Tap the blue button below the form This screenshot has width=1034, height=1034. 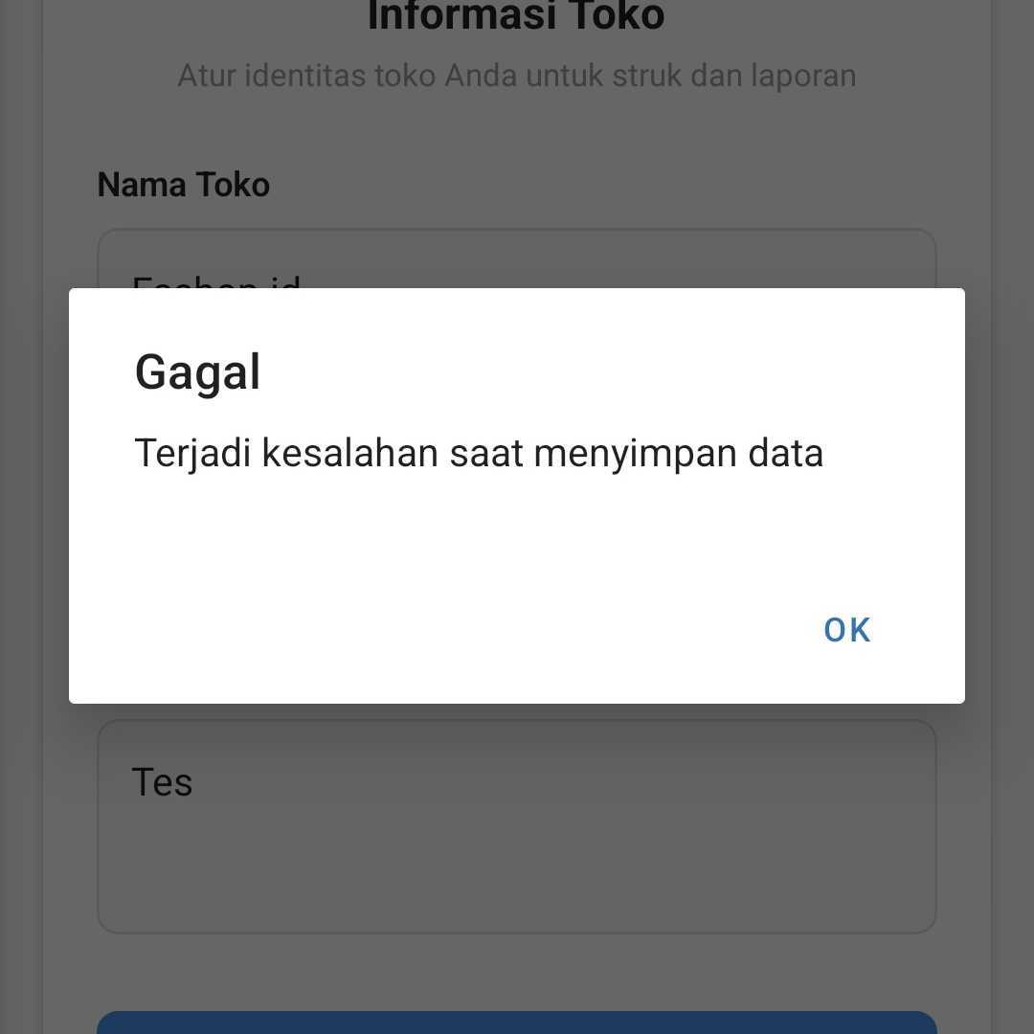(x=517, y=1022)
